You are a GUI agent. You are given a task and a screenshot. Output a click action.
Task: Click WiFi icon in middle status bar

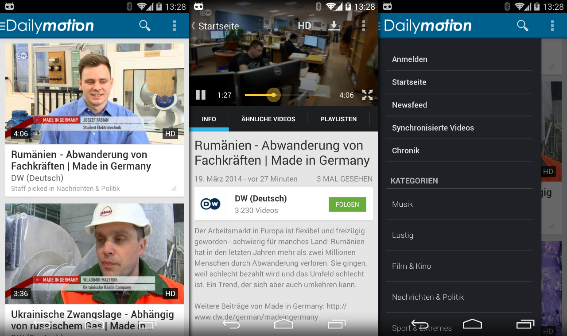pos(331,6)
